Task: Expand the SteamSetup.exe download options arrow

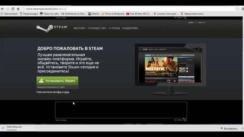Action: tap(35, 128)
